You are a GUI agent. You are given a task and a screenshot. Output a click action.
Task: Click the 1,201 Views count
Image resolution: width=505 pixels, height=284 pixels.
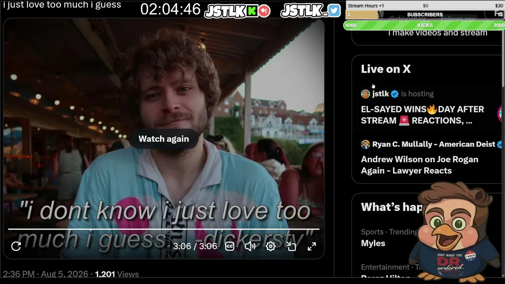(x=117, y=274)
